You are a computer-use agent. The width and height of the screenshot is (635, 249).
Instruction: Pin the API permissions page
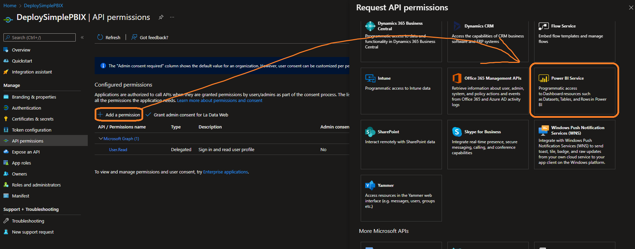tap(161, 17)
